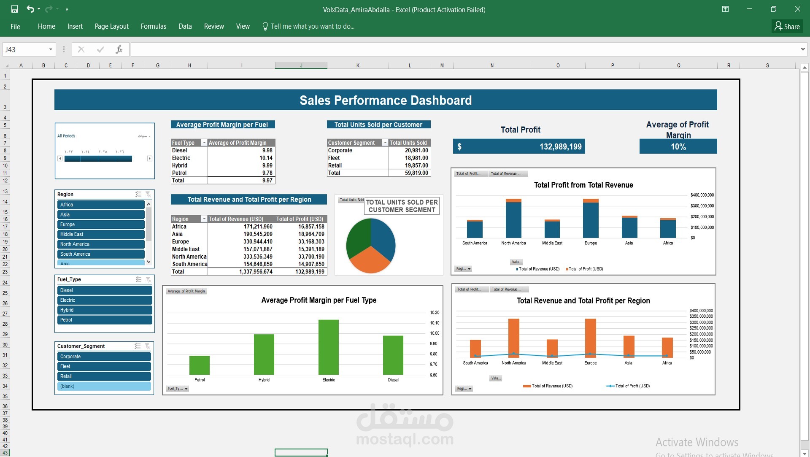
Task: Click the Save icon in Quick Access Toolbar
Action: click(x=15, y=8)
